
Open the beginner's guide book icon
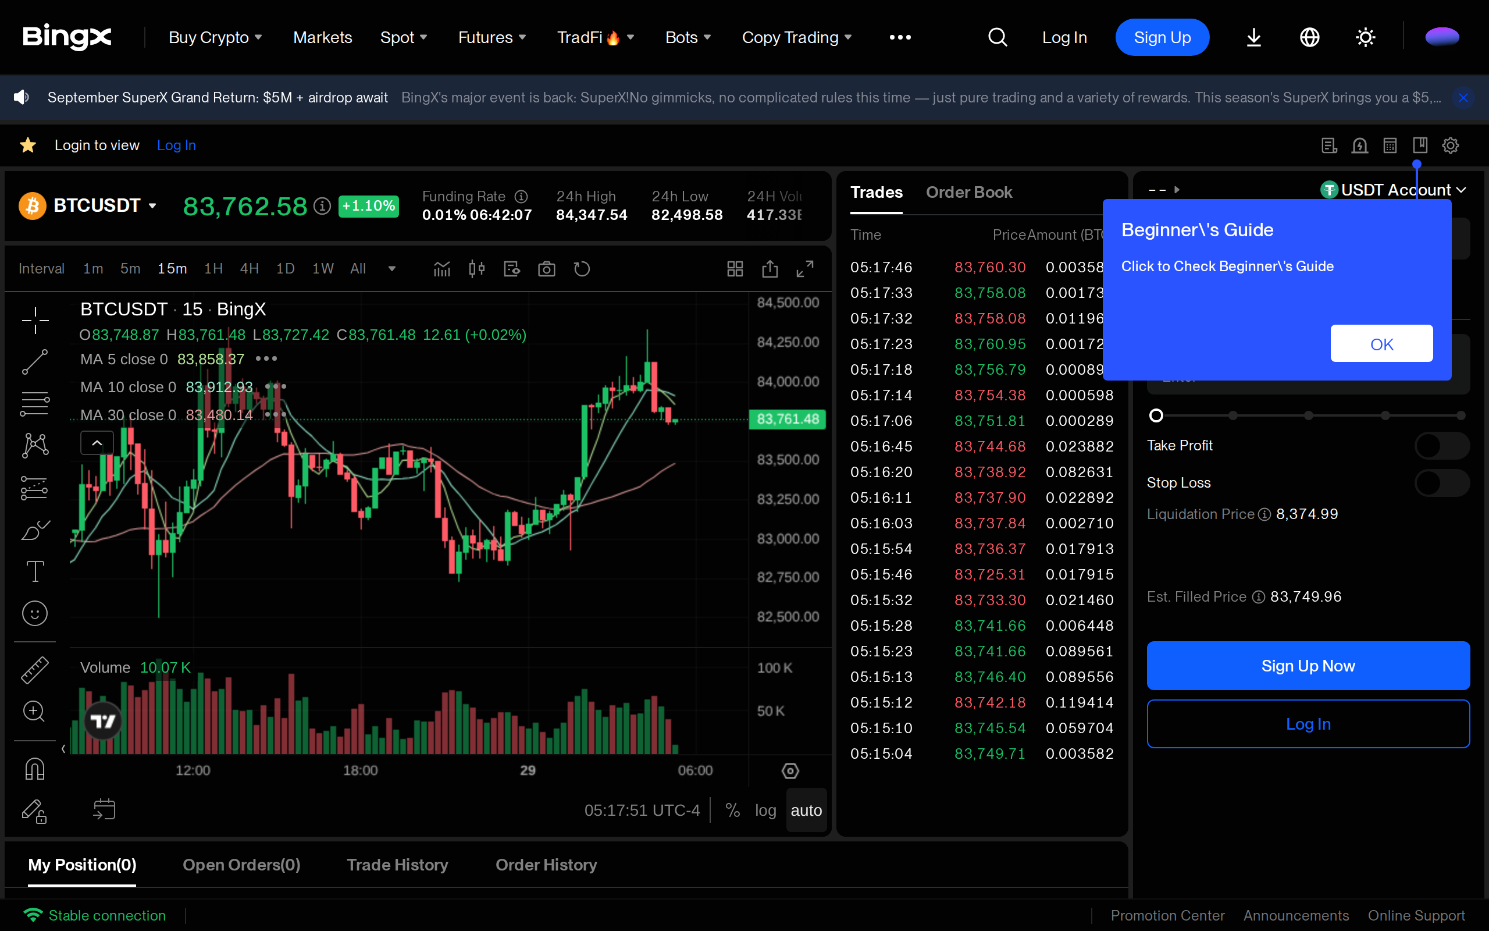click(1420, 145)
